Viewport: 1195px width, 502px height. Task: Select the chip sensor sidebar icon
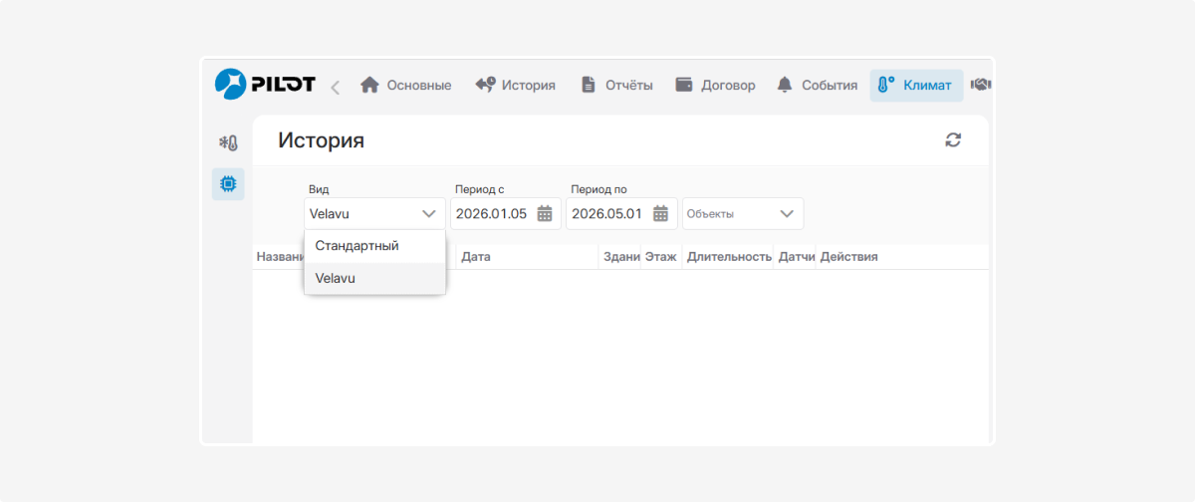pos(228,184)
